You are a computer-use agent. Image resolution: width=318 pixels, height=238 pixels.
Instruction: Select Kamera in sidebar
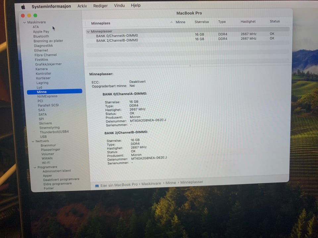(x=42, y=69)
